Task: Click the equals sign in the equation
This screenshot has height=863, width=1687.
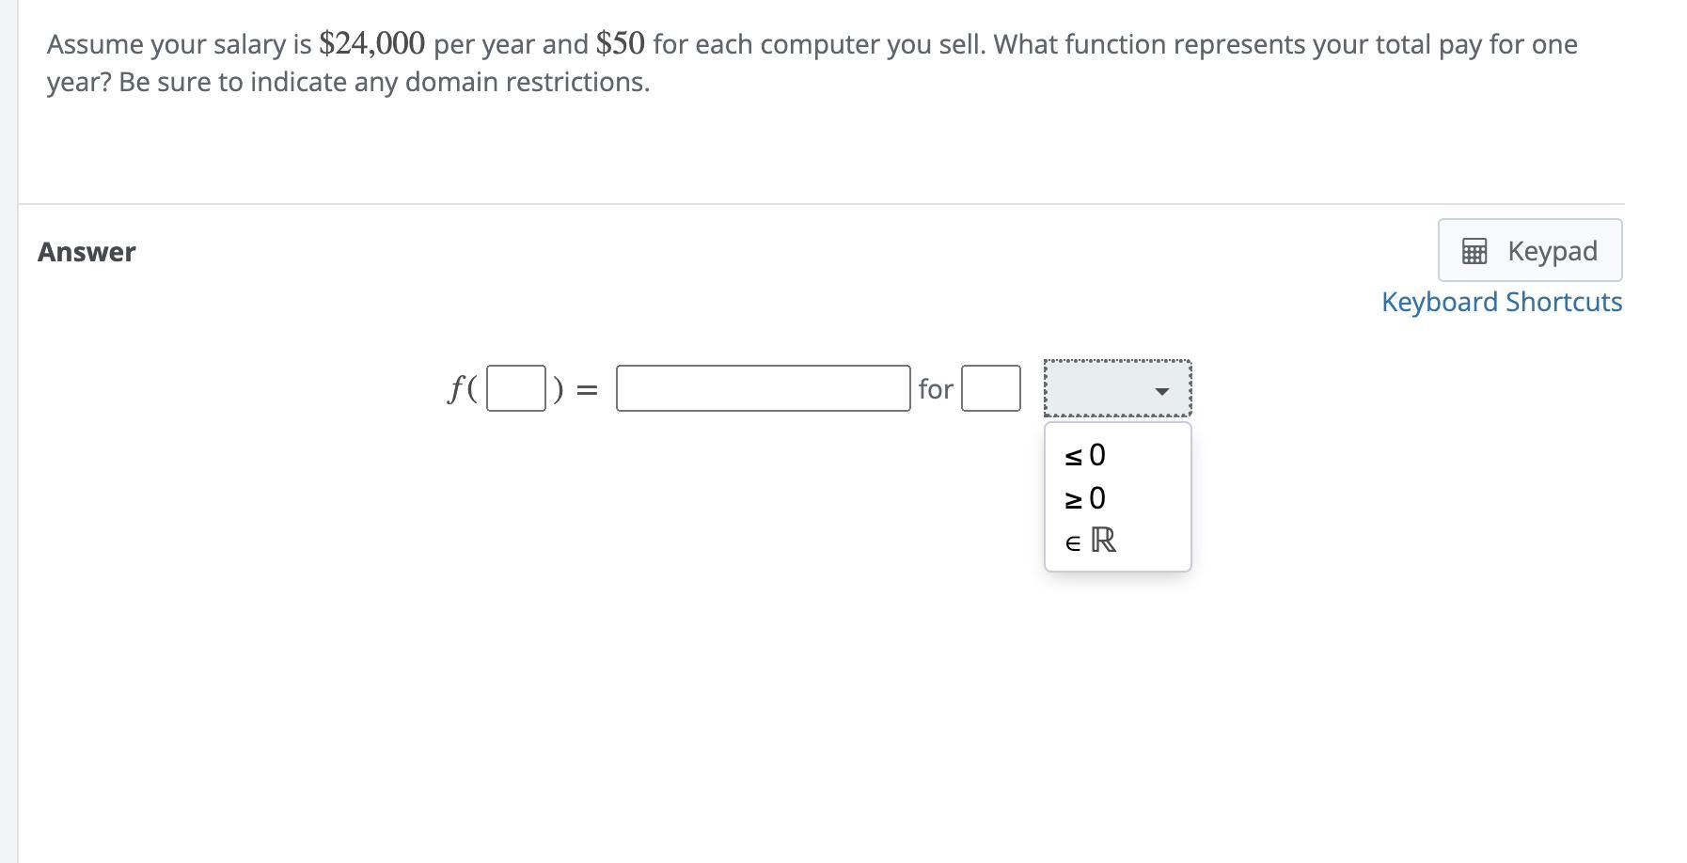Action: 587,389
